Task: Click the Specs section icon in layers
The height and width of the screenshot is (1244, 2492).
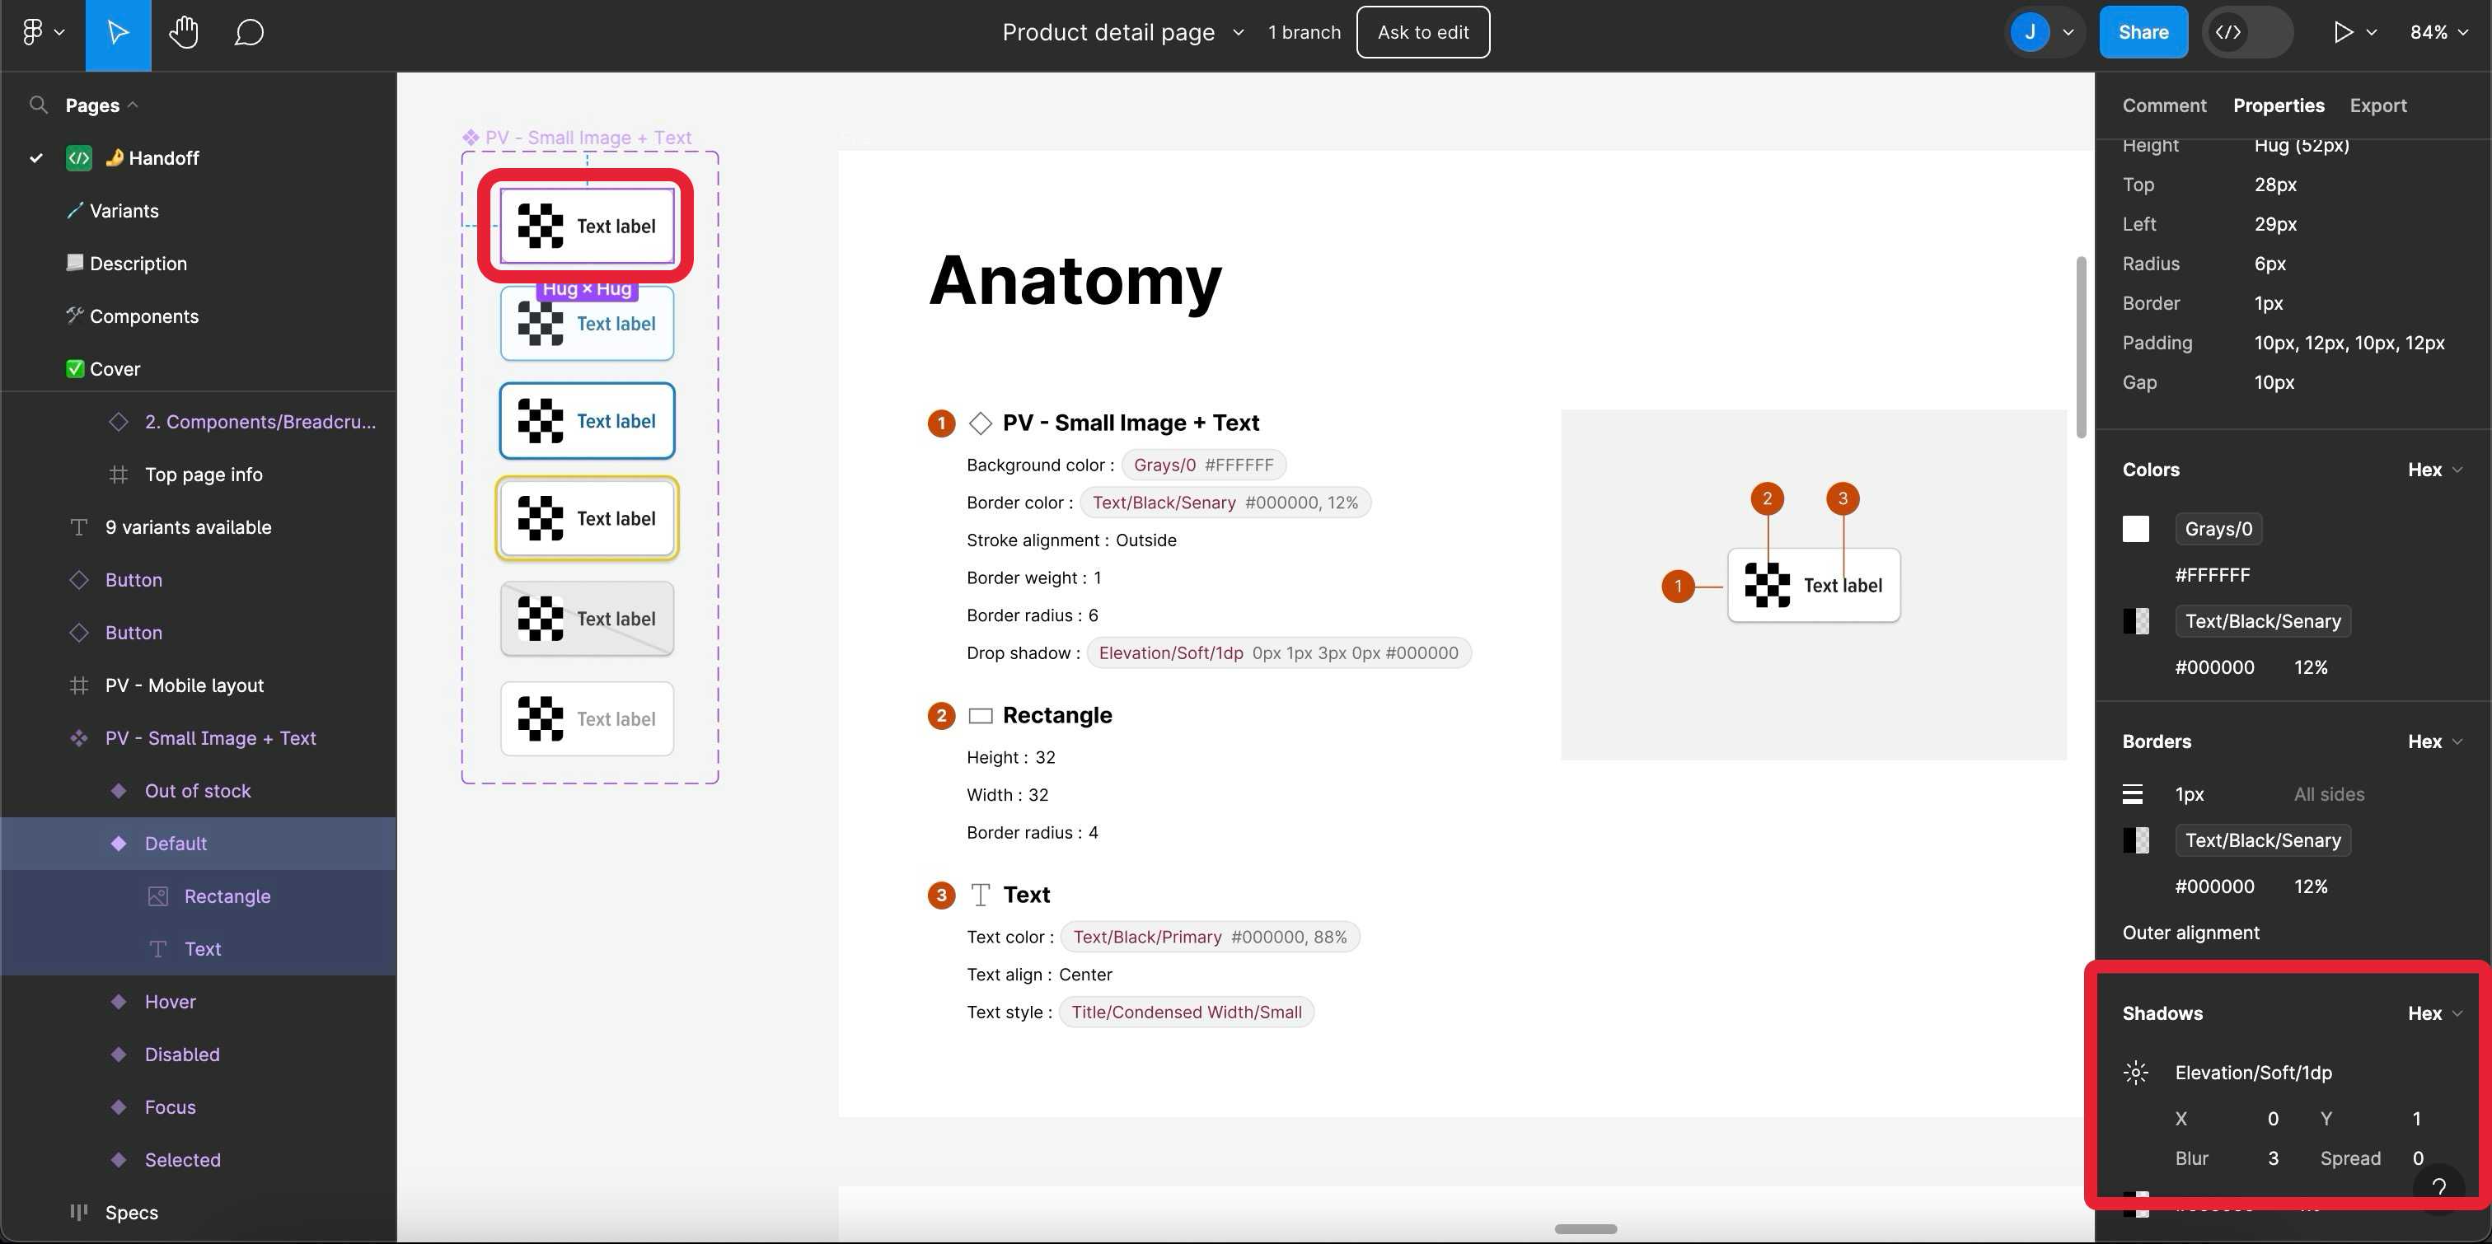Action: pos(79,1212)
